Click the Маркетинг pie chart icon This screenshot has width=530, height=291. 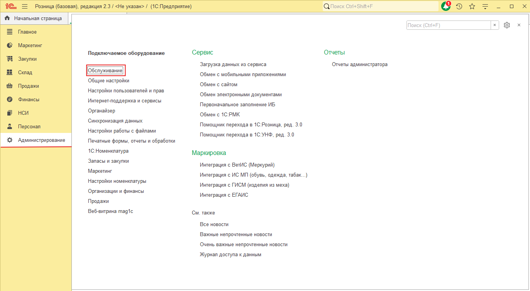coord(10,45)
